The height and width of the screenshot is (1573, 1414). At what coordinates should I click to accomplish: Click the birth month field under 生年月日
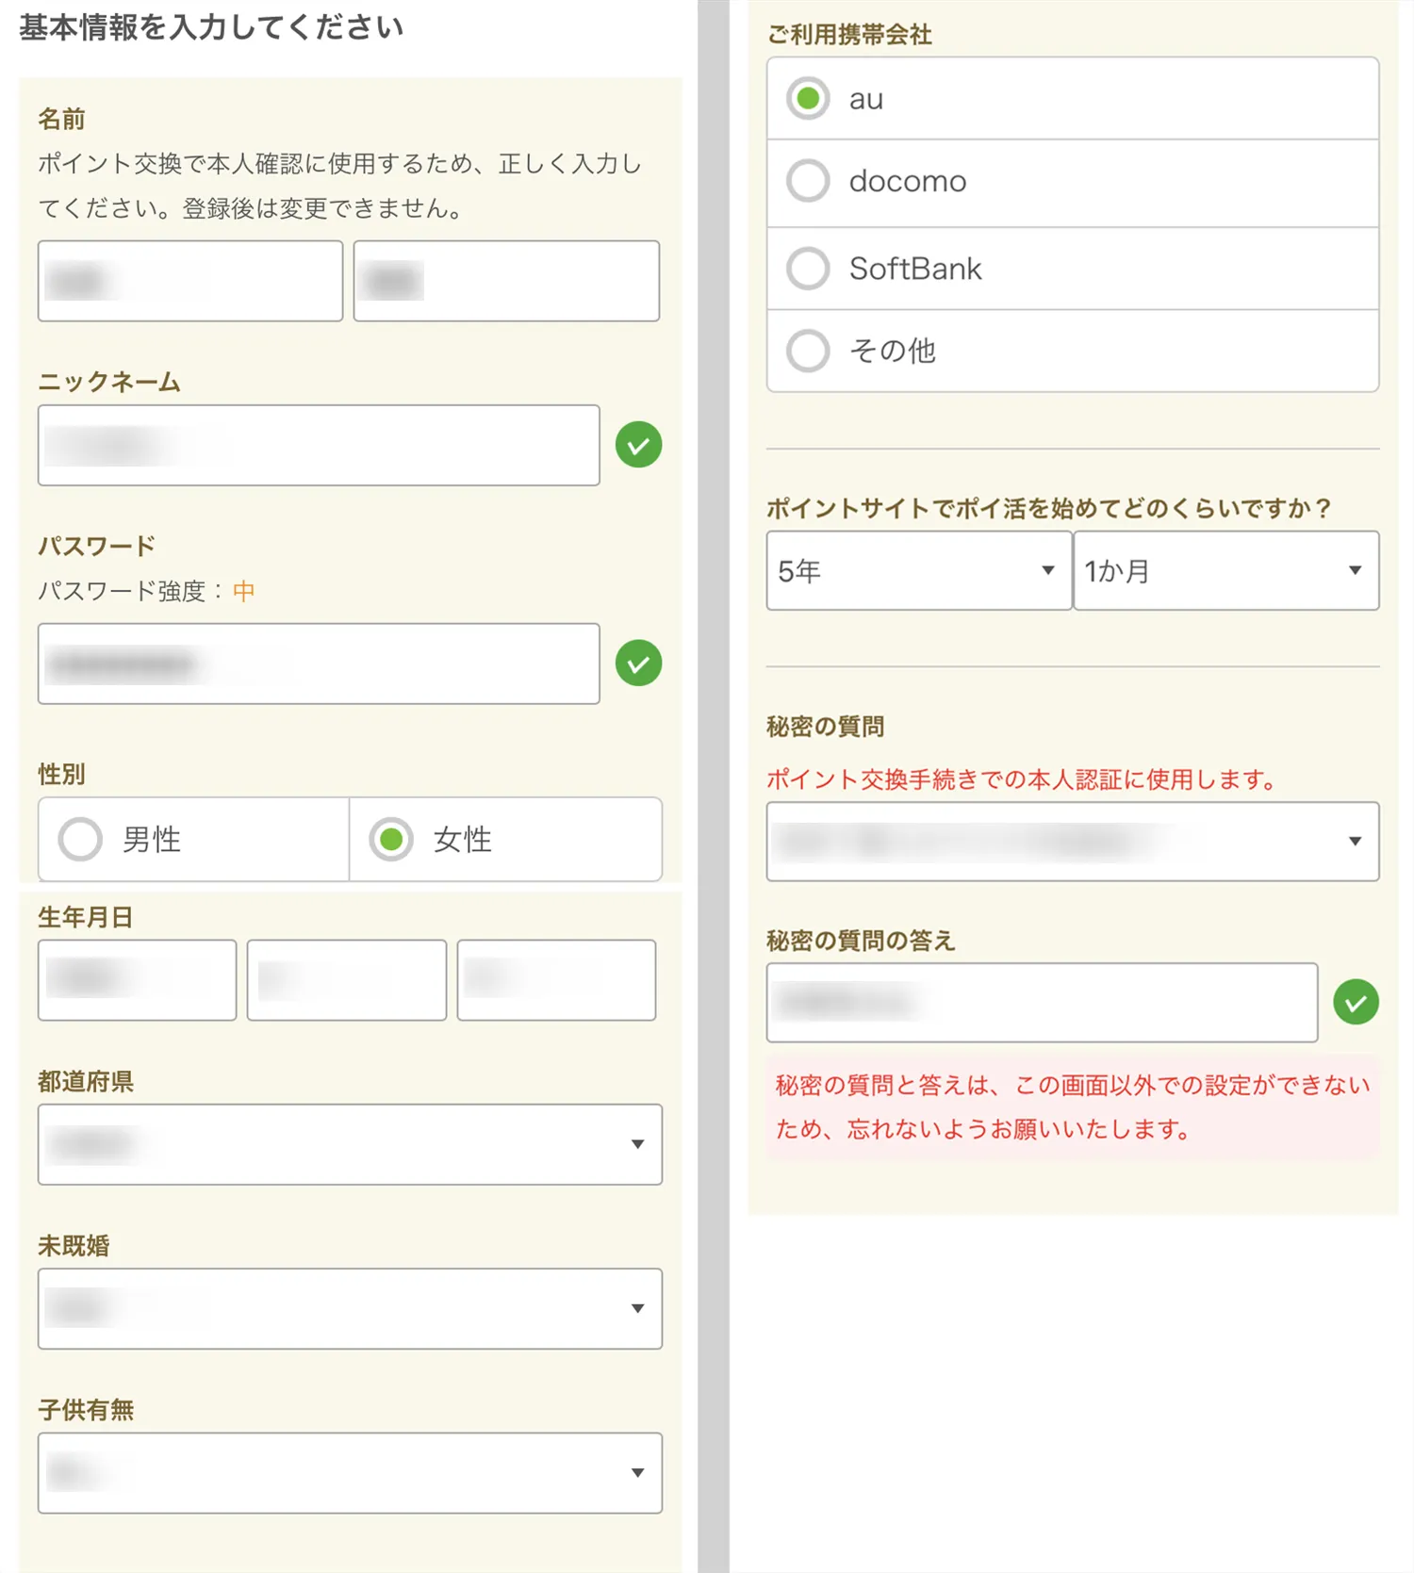click(347, 979)
